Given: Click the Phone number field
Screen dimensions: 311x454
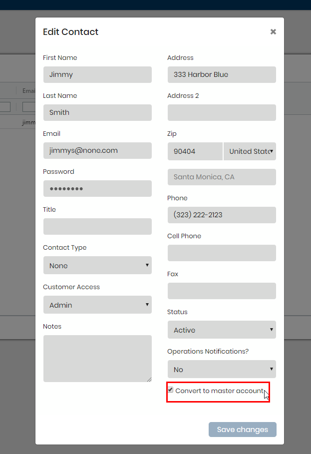Looking at the screenshot, I should (222, 215).
